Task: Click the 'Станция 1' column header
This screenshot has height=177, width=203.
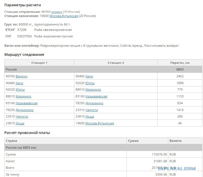Action: (39, 63)
